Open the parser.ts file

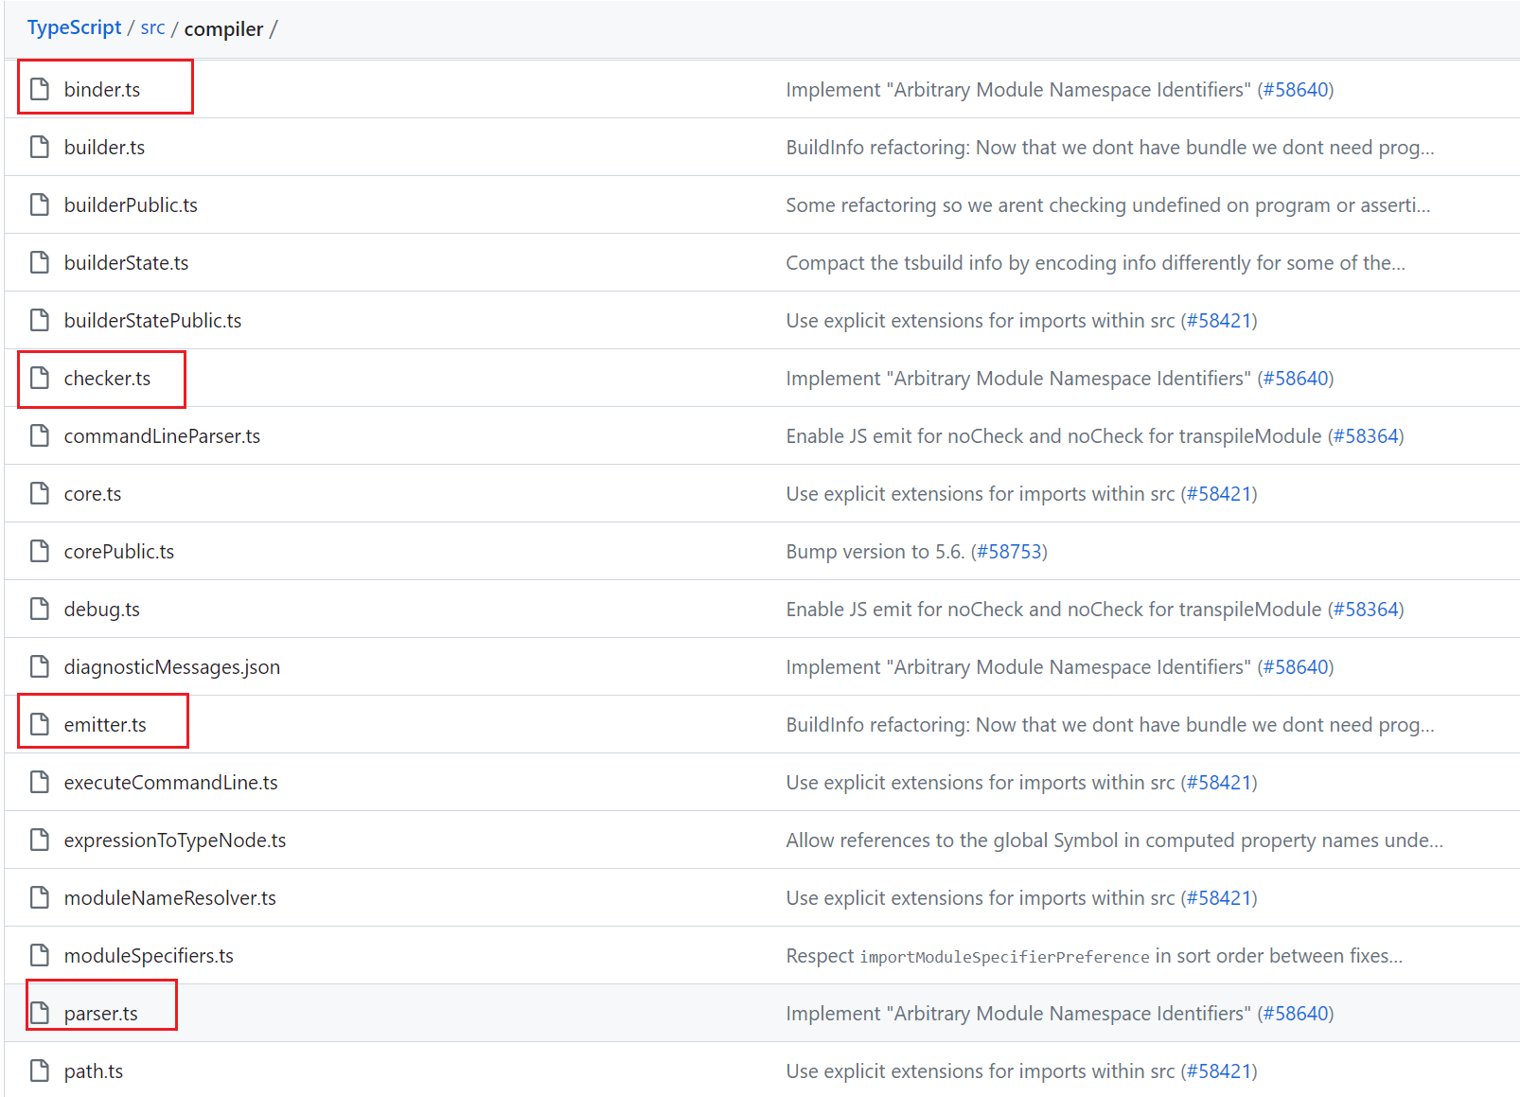[101, 1013]
